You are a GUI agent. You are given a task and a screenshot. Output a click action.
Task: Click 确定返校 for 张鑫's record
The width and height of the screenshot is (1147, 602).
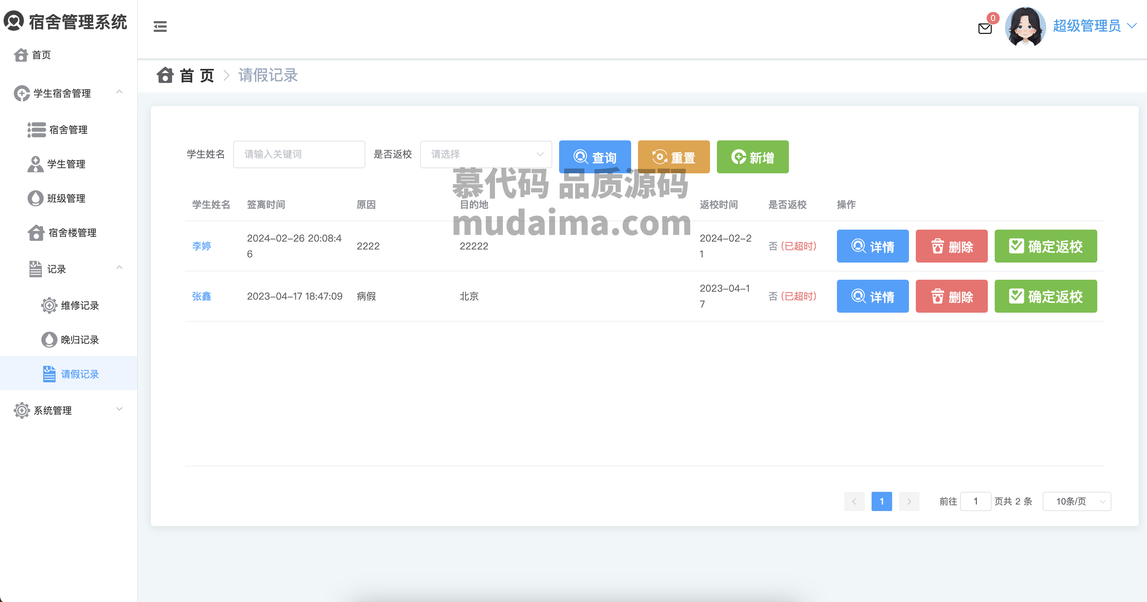[1045, 296]
